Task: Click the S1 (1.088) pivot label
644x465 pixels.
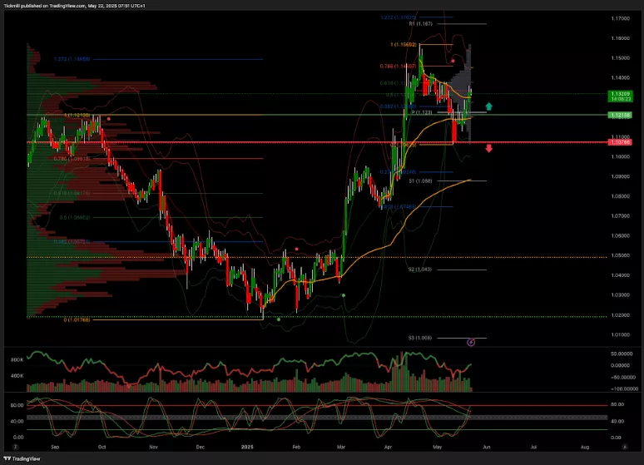Action: (x=419, y=180)
